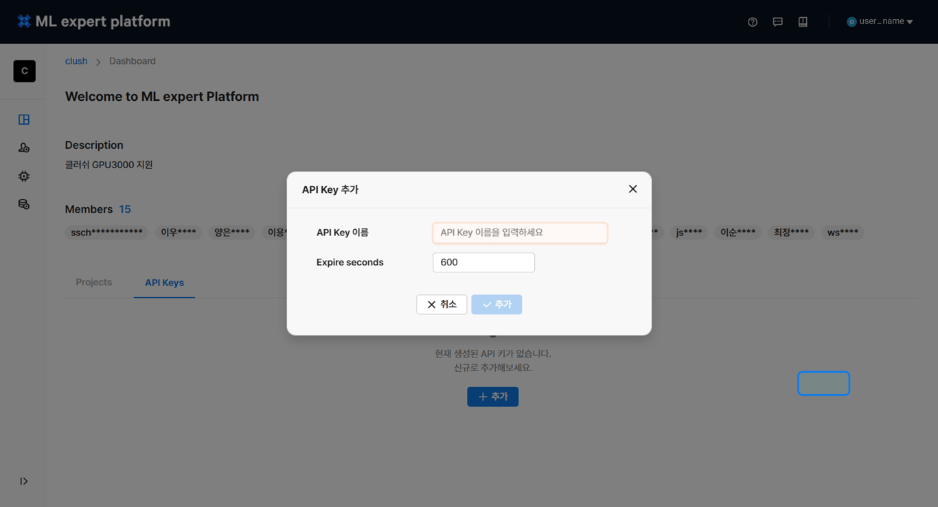This screenshot has width=938, height=507.
Task: Click the text 클러쉬 GPU3000 지원
Action: pos(108,165)
